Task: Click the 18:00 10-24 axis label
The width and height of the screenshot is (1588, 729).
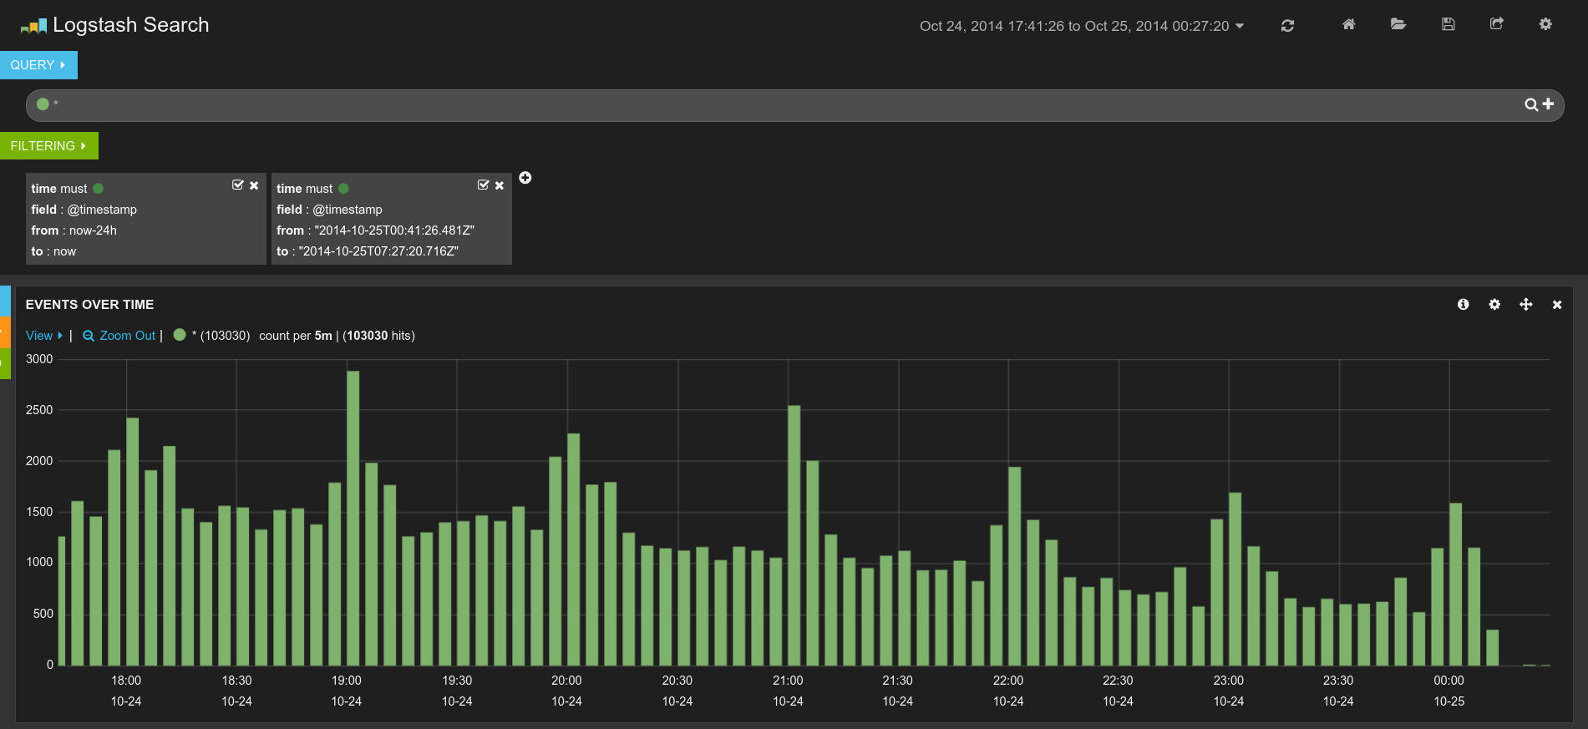Action: pyautogui.click(x=126, y=691)
